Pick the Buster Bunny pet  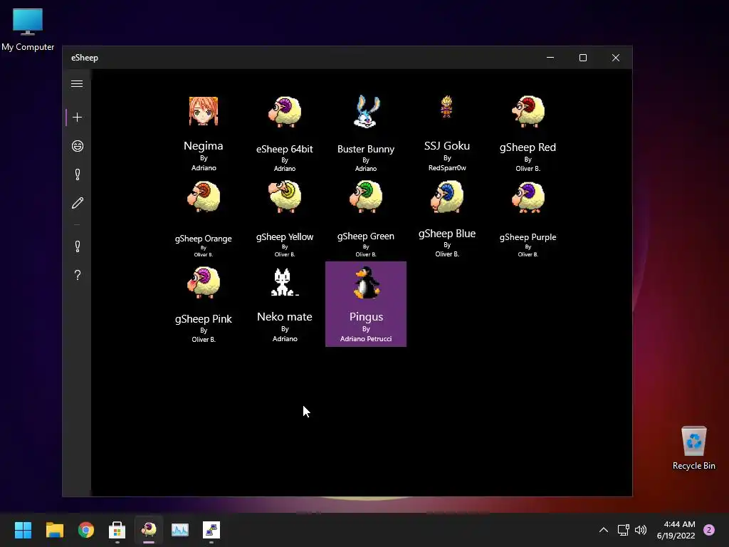366,133
